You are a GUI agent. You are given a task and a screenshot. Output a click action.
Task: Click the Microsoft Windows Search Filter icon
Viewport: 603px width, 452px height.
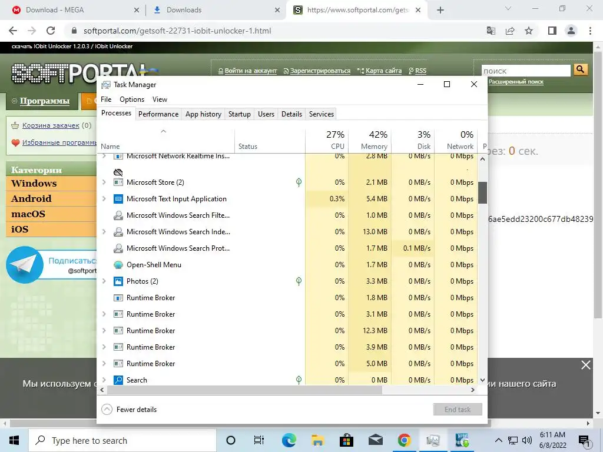pyautogui.click(x=118, y=215)
